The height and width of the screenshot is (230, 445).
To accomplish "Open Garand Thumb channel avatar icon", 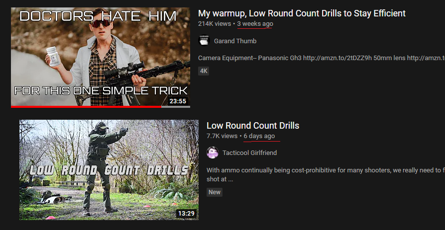I will click(204, 41).
